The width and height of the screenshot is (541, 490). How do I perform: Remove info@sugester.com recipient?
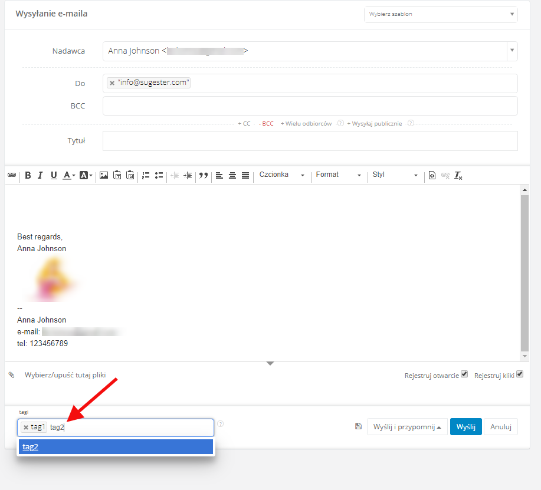112,83
